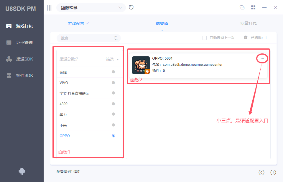Open the three-dots channel config menu
This screenshot has height=182, width=283.
262,58
